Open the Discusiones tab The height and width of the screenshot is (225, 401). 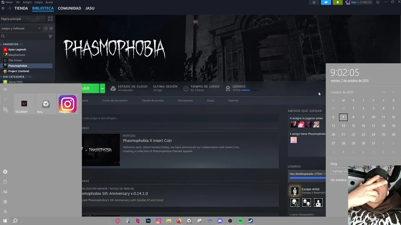pos(185,101)
